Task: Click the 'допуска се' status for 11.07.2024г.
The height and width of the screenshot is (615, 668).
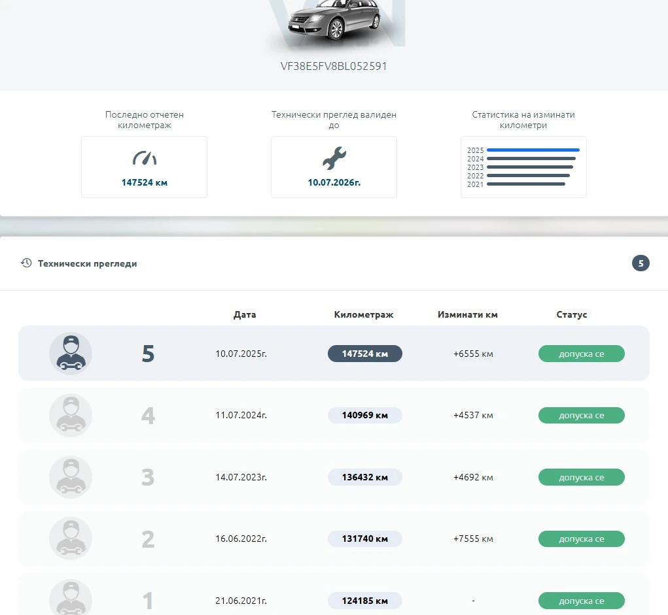Action: 581,415
